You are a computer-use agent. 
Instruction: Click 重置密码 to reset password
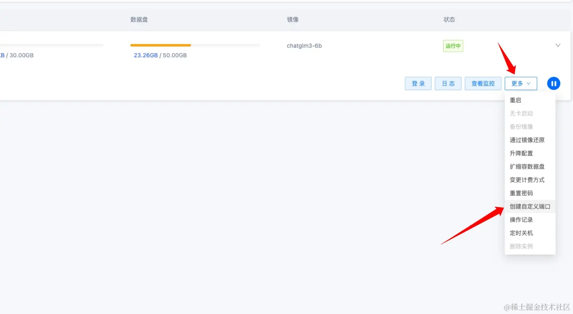coord(521,193)
